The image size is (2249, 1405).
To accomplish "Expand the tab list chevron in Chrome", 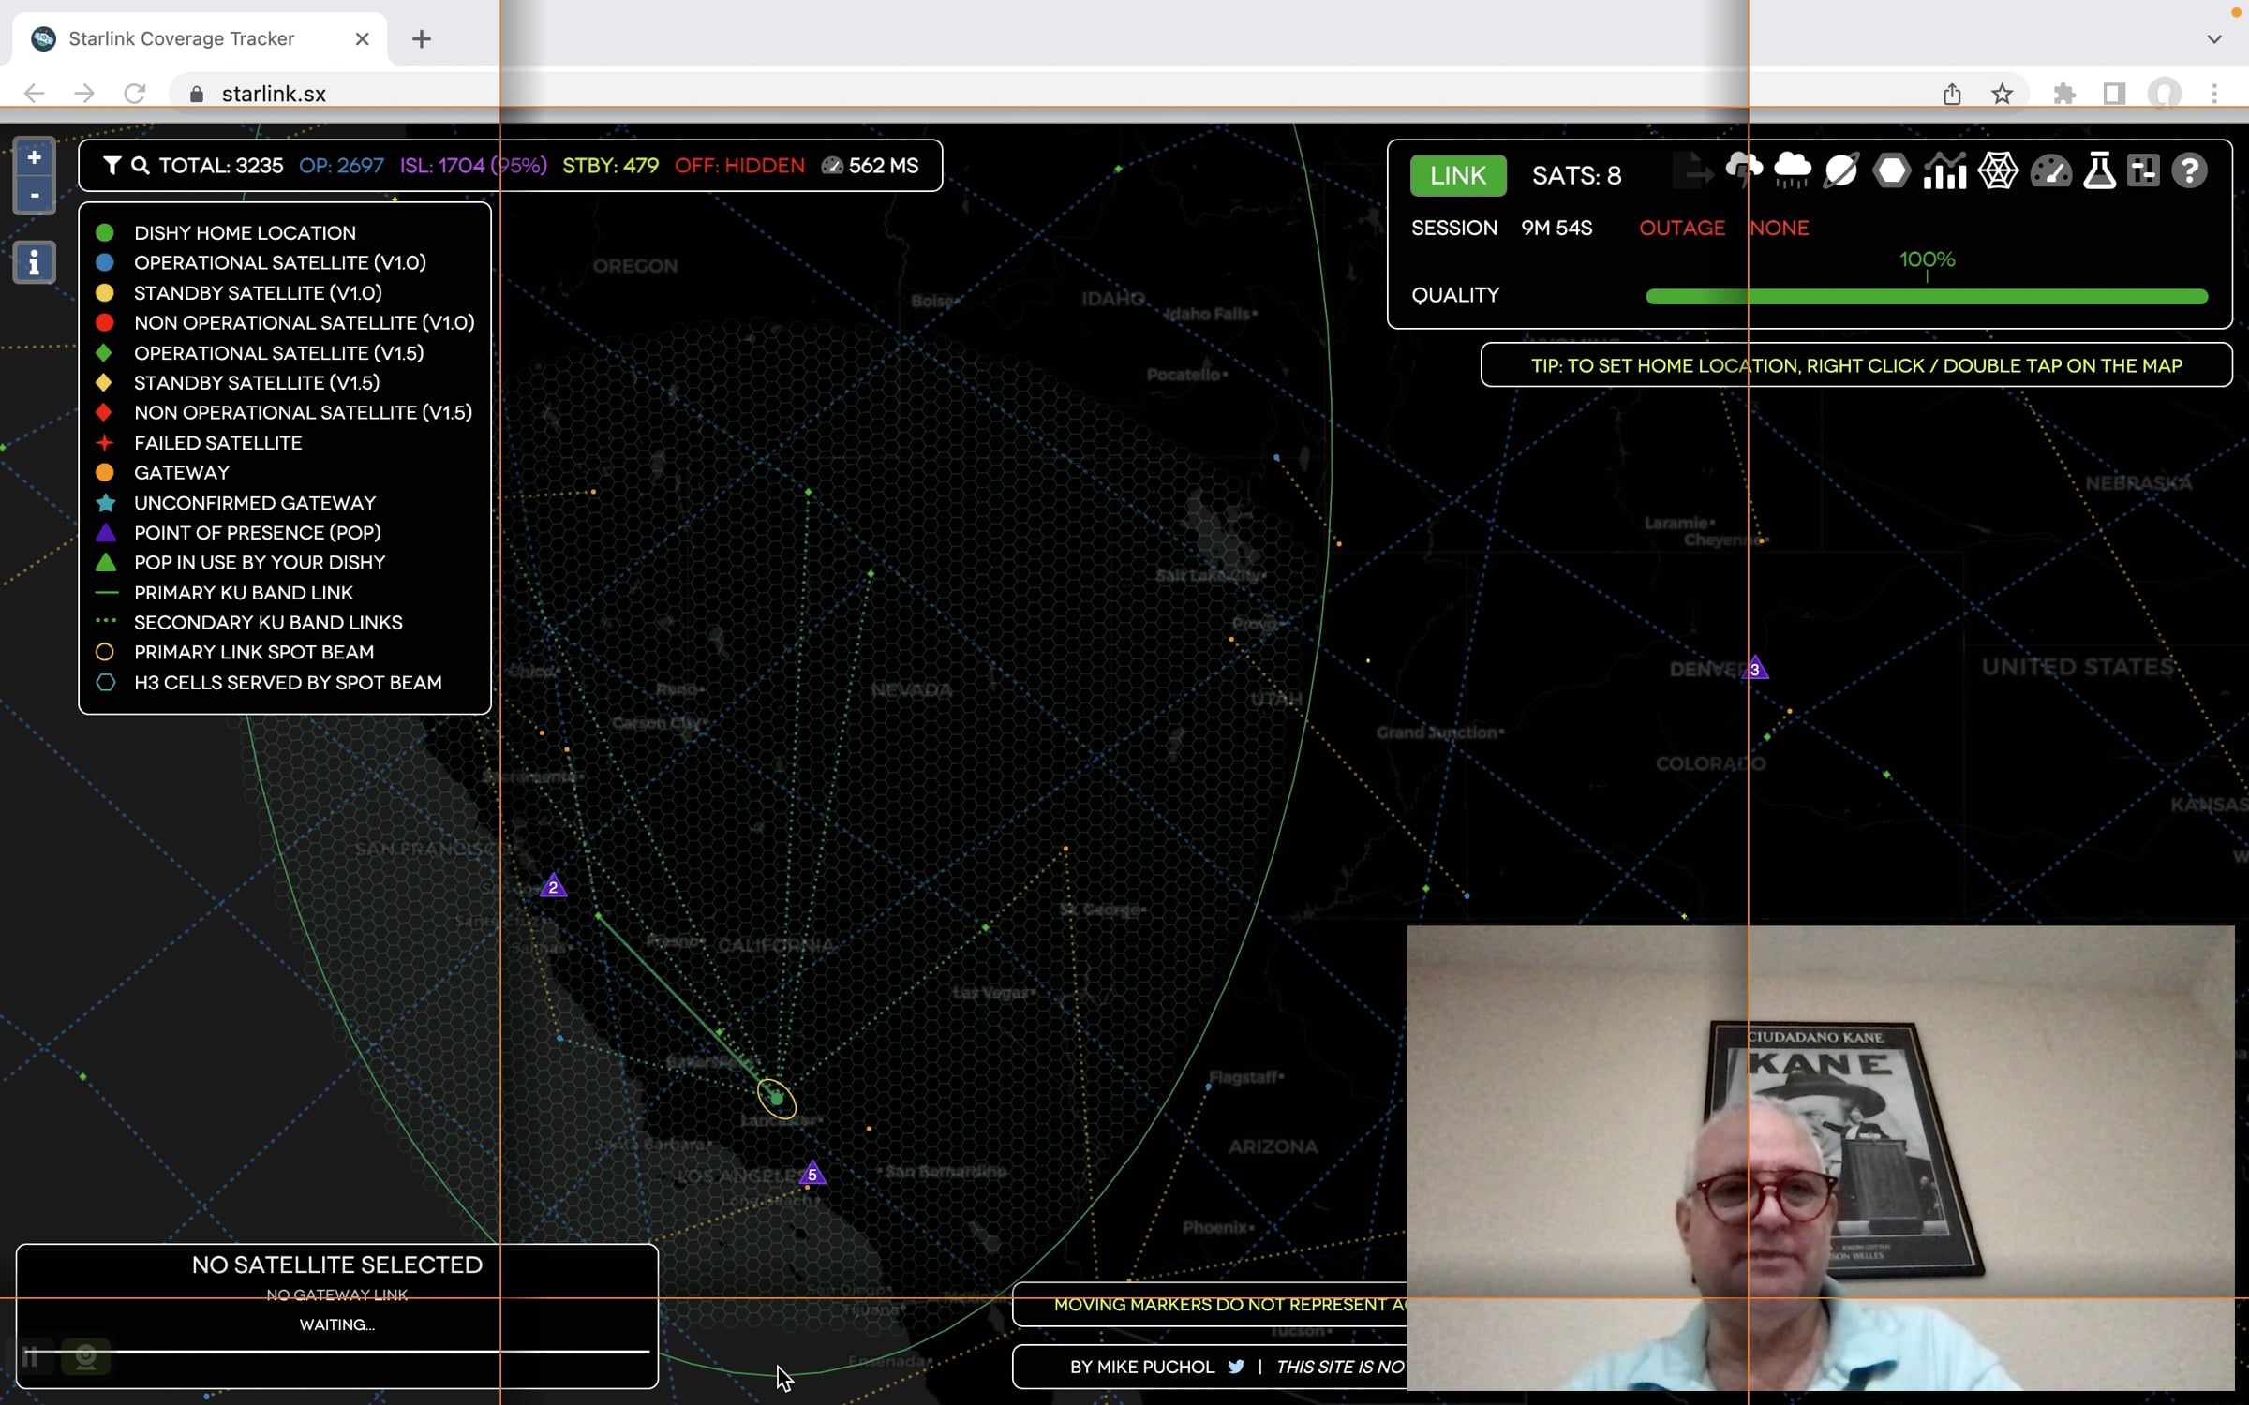I will pyautogui.click(x=2214, y=39).
